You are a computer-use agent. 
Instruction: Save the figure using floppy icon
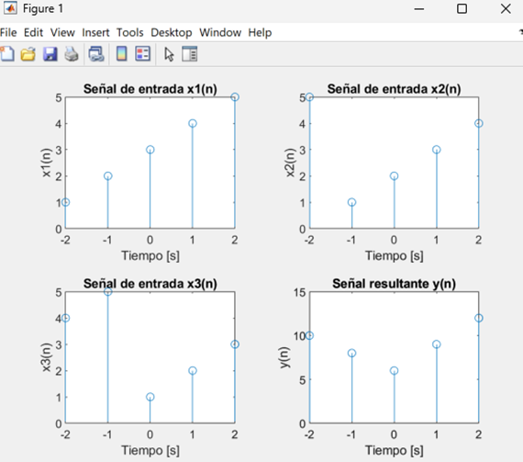coord(50,54)
